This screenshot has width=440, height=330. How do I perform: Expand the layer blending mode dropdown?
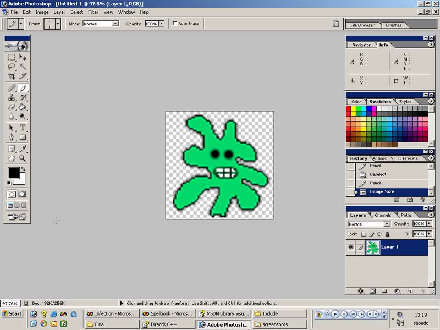tap(387, 224)
